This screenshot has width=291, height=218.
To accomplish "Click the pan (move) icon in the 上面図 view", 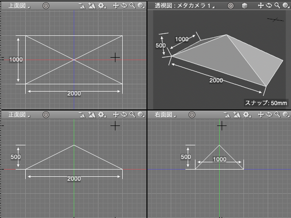I will (x=115, y=5).
